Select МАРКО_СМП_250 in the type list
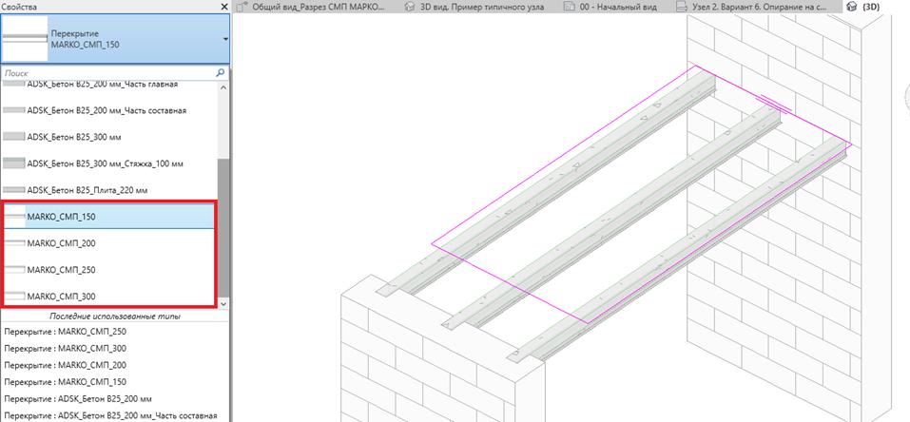Screen dimensions: 910x422 pyautogui.click(x=108, y=270)
